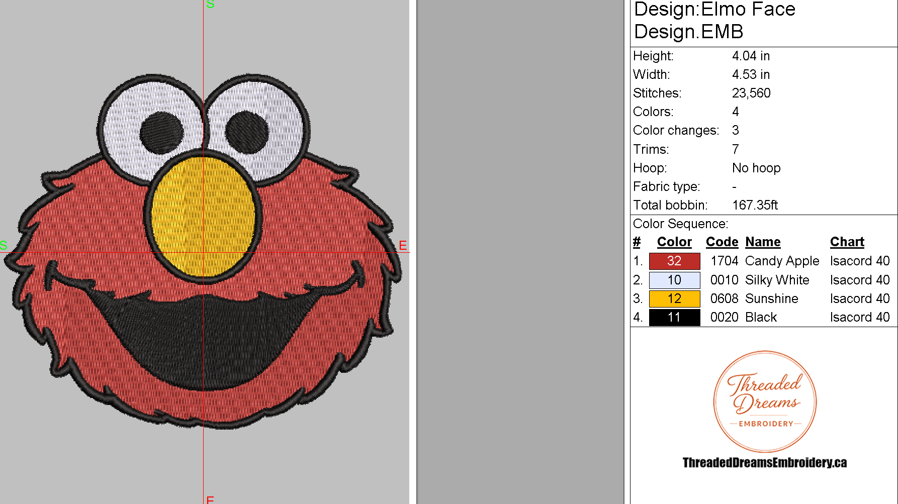This screenshot has height=504, width=898.
Task: Click the 'Trims:' label
Action: (651, 149)
